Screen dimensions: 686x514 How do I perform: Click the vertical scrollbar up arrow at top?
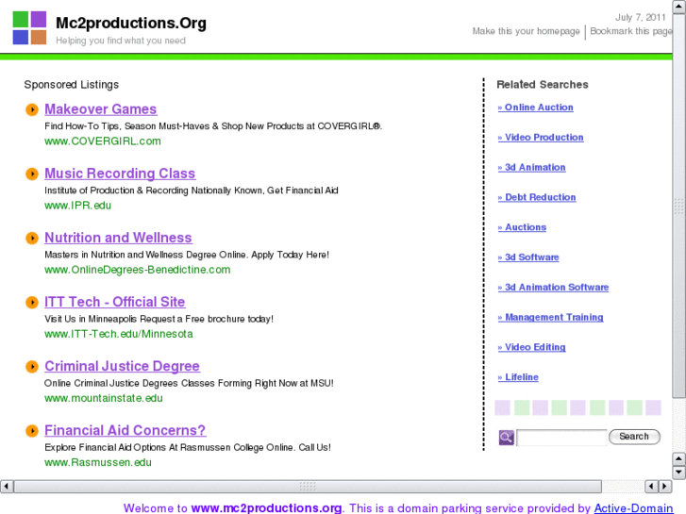pos(679,7)
